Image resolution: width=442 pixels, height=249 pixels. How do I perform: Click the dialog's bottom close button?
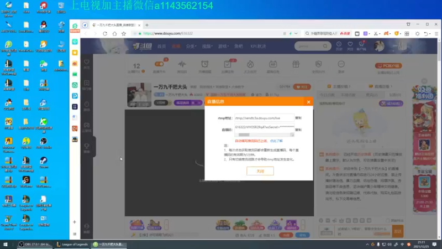[x=260, y=171]
